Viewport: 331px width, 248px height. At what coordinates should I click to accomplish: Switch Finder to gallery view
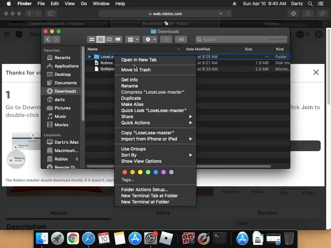(x=118, y=39)
